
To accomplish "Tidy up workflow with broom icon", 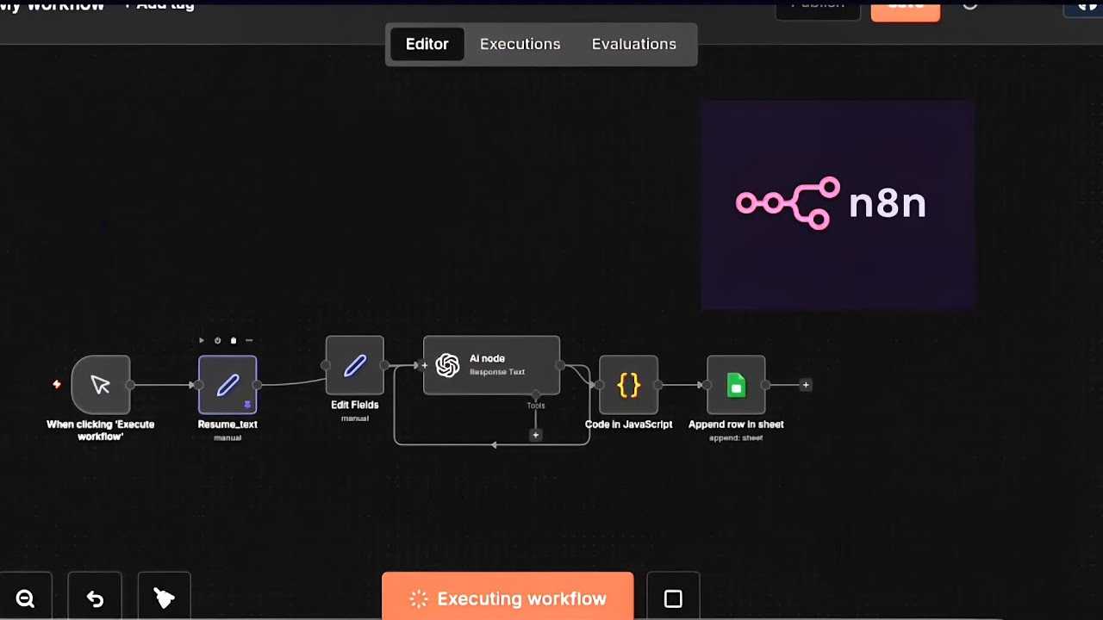I will click(164, 599).
